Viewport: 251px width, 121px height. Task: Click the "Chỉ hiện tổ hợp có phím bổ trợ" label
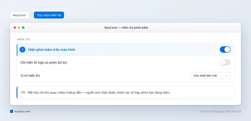(44, 63)
